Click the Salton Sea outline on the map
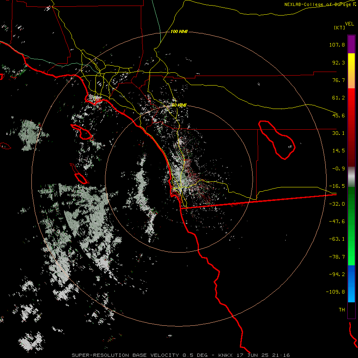The width and height of the screenshot is (358, 358). pyautogui.click(x=277, y=140)
